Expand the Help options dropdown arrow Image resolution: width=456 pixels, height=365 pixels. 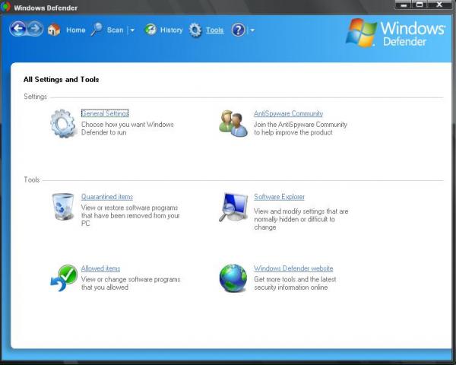252,30
